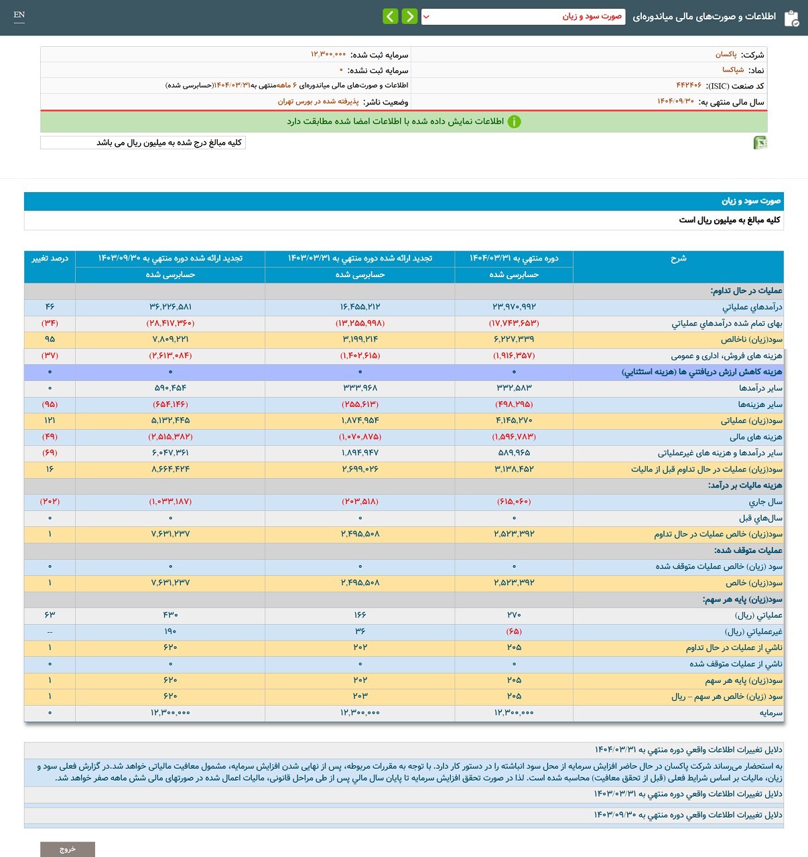
Task: Click the درصد تغيير column header
Action: 50,258
